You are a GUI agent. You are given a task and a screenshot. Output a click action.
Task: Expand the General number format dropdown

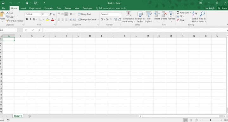coord(120,14)
